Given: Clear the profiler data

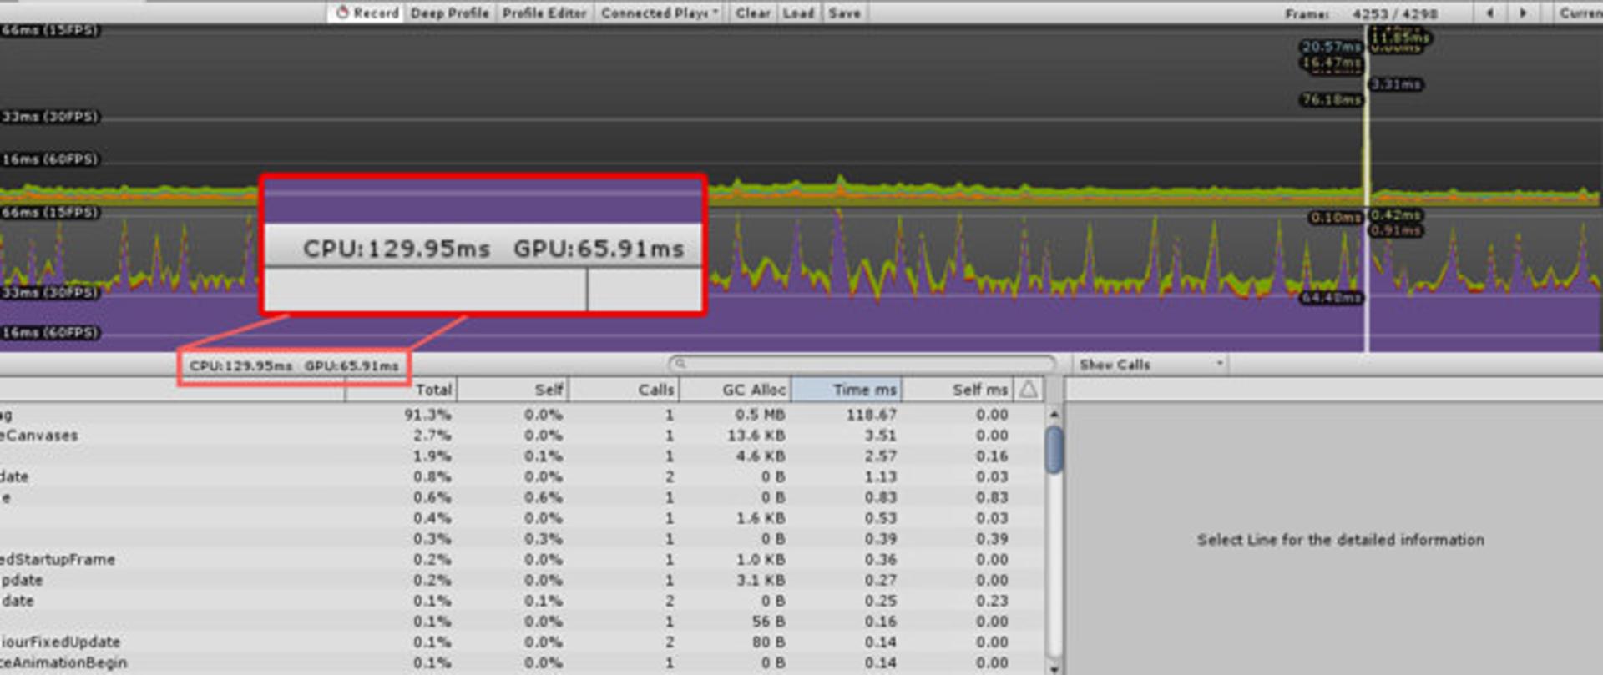Looking at the screenshot, I should click(753, 13).
